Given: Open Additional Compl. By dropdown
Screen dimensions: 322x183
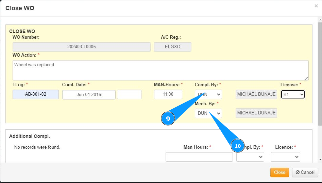Looking at the screenshot, I should [x=250, y=157].
